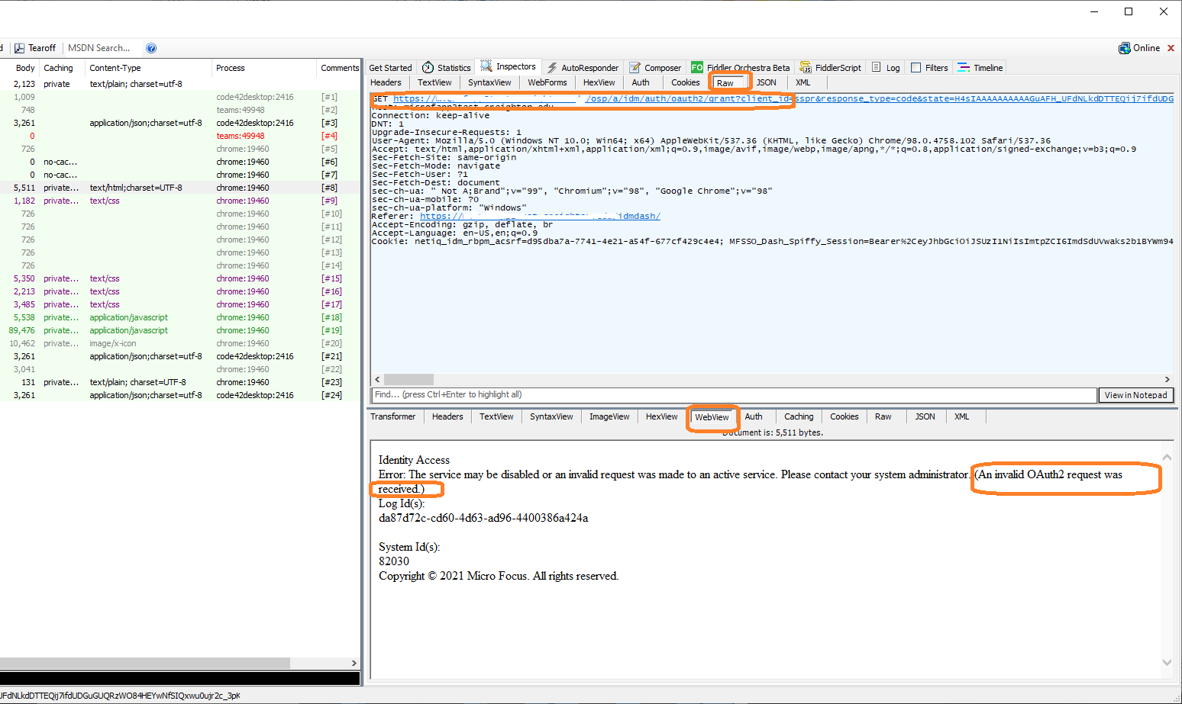Open the Timeline view
Viewport: 1182px width, 704px height.
coord(980,67)
